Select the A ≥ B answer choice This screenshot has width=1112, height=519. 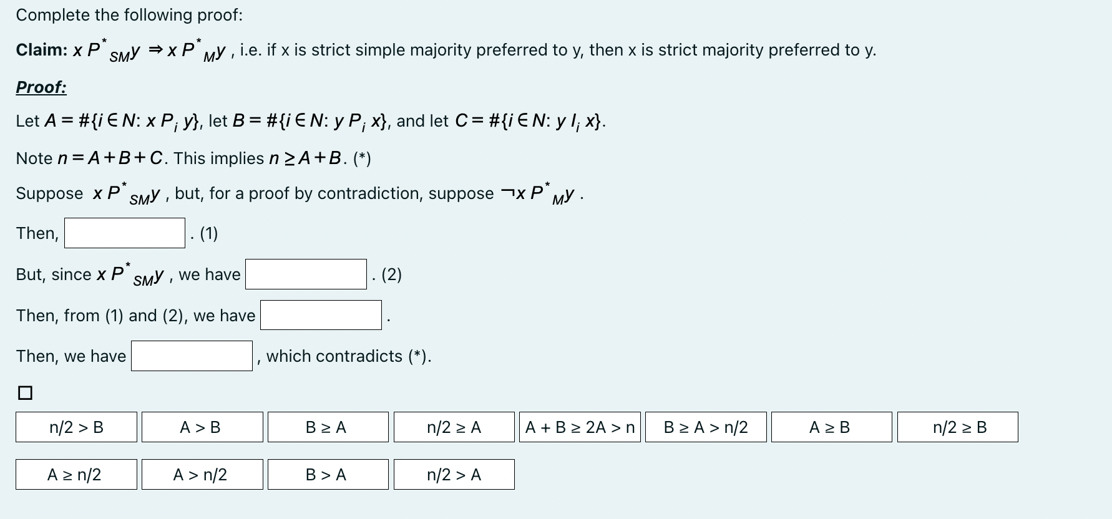point(831,427)
